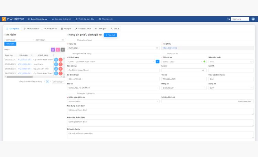Click the green status dot beside Biển số xe
This screenshot has height=157, width=258.
click(204, 61)
